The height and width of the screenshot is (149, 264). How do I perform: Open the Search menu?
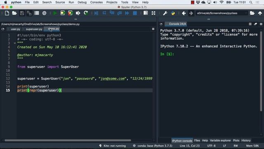[x=47, y=2]
